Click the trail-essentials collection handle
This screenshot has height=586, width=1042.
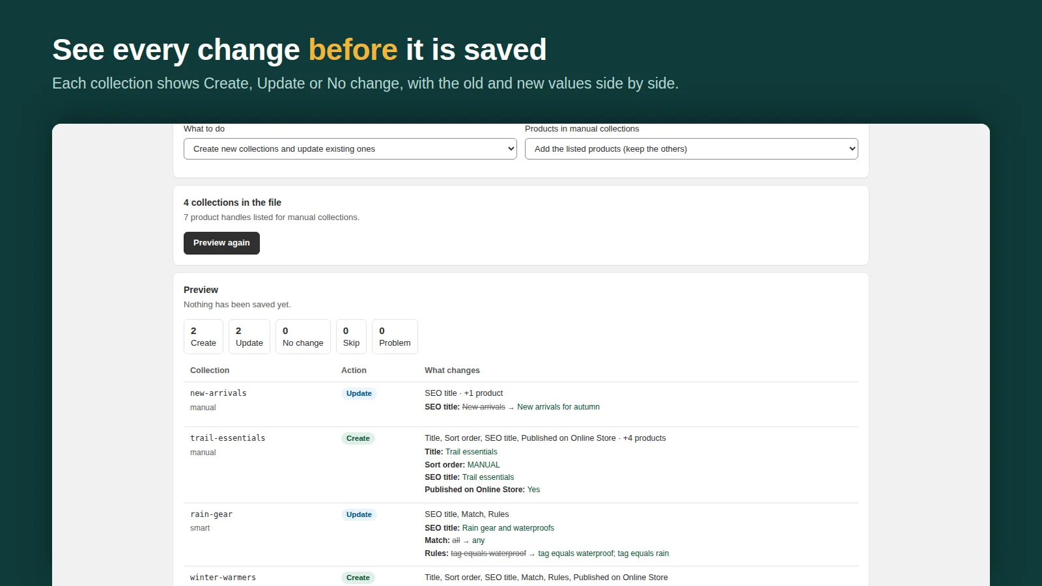227,438
